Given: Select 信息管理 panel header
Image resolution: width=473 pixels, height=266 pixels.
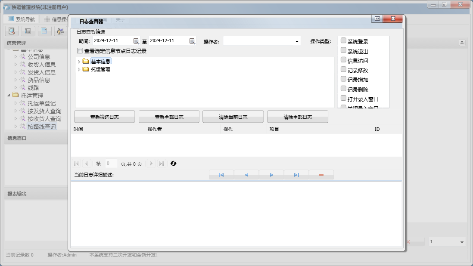Looking at the screenshot, I should 36,43.
